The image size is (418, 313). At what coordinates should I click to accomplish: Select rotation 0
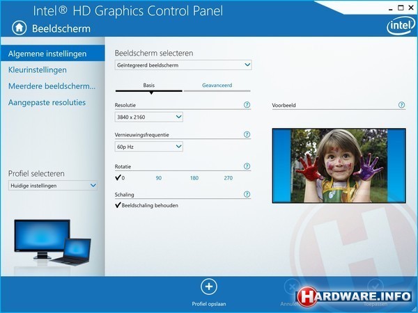pyautogui.click(x=120, y=177)
